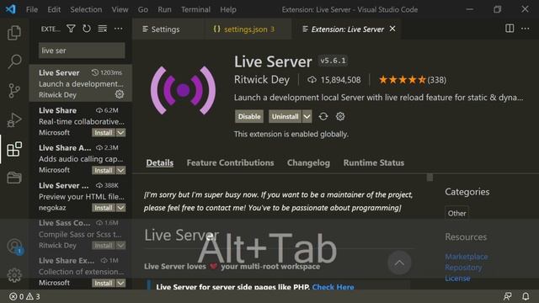This screenshot has width=539, height=303.
Task: Open manage gear for Live Server list item
Action: click(x=120, y=94)
